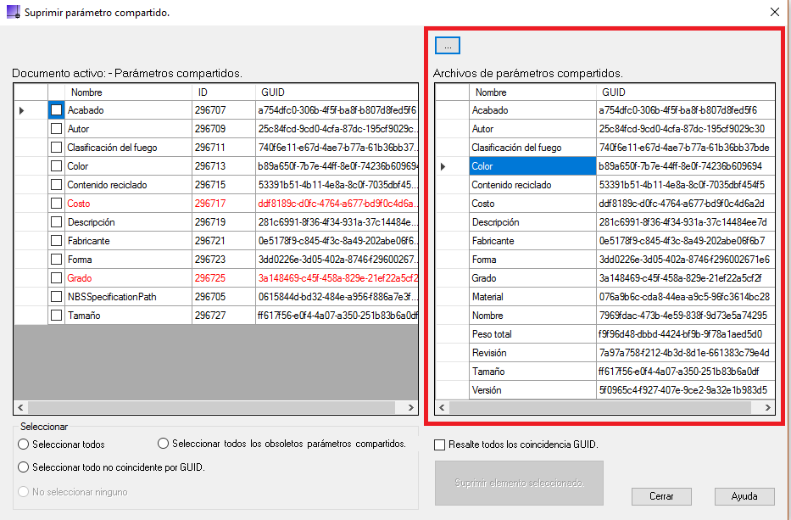Click Nombre header in shared files table
The height and width of the screenshot is (520, 791).
[532, 92]
